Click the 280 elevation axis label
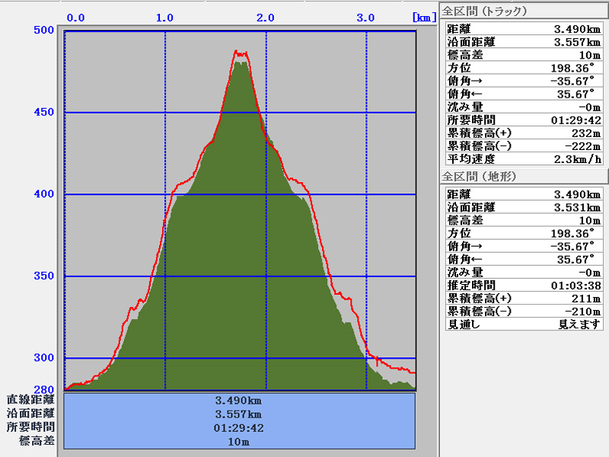Viewport: 609px width, 457px height. tap(43, 389)
